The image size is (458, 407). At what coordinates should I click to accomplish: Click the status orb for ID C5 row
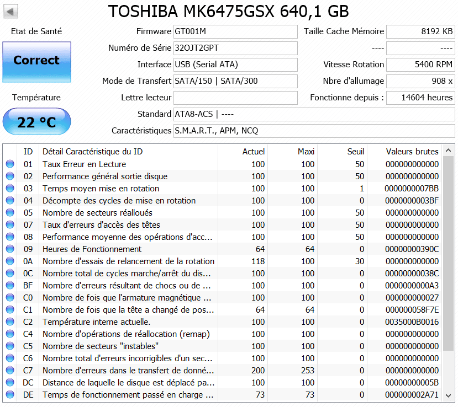click(10, 346)
